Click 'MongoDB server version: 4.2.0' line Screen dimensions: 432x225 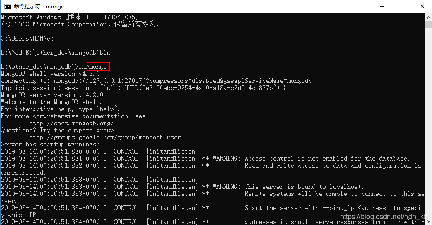click(52, 95)
